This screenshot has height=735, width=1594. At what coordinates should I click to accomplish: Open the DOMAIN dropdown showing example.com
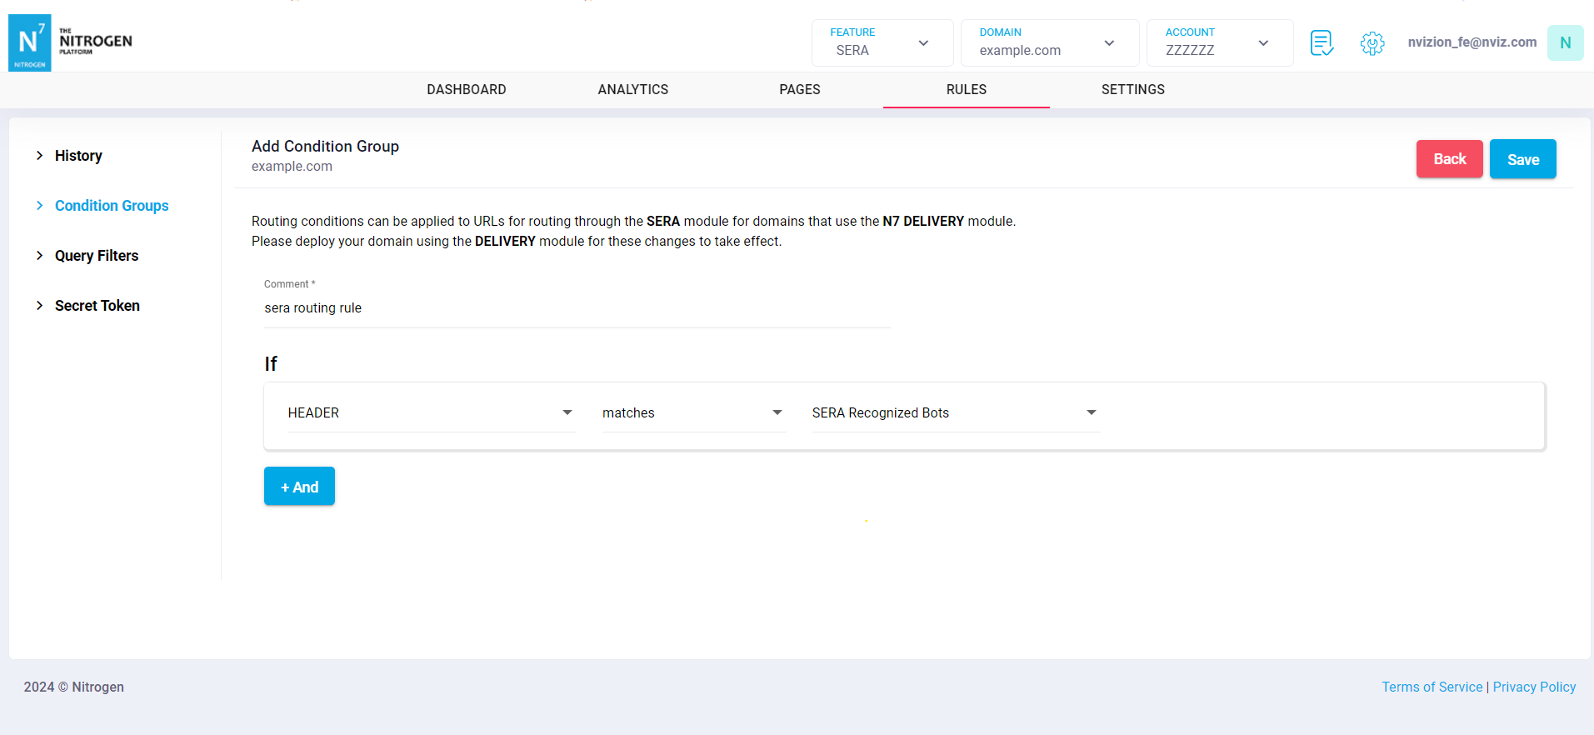point(1048,42)
